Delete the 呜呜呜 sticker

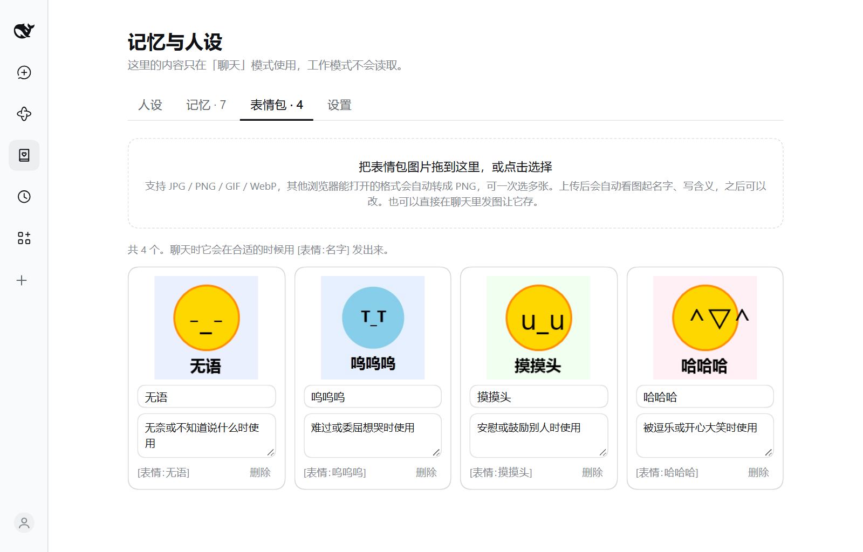tap(426, 473)
